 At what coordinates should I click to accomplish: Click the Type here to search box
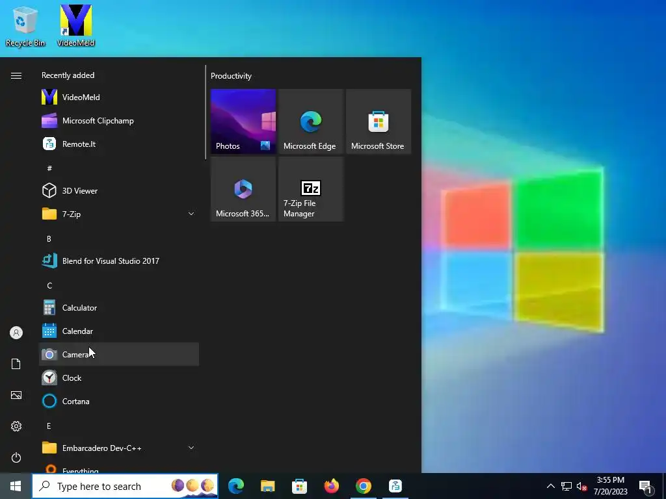pyautogui.click(x=126, y=486)
